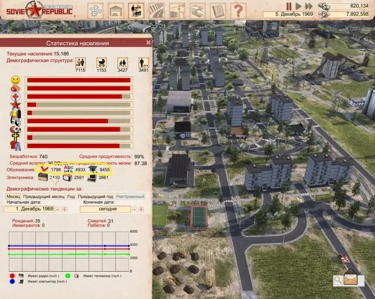This screenshot has width=375, height=299.
Task: Increase the start date with plus
Action: pyautogui.click(x=65, y=210)
